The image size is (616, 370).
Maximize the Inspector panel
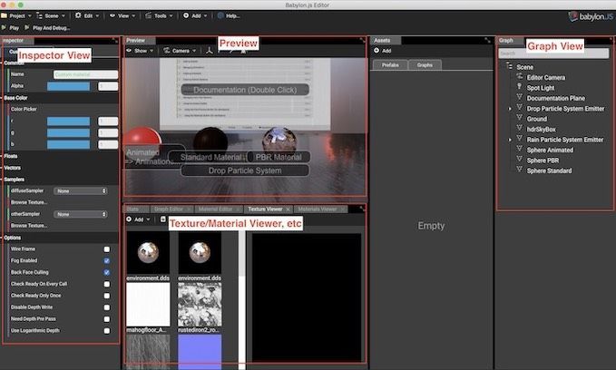(114, 41)
